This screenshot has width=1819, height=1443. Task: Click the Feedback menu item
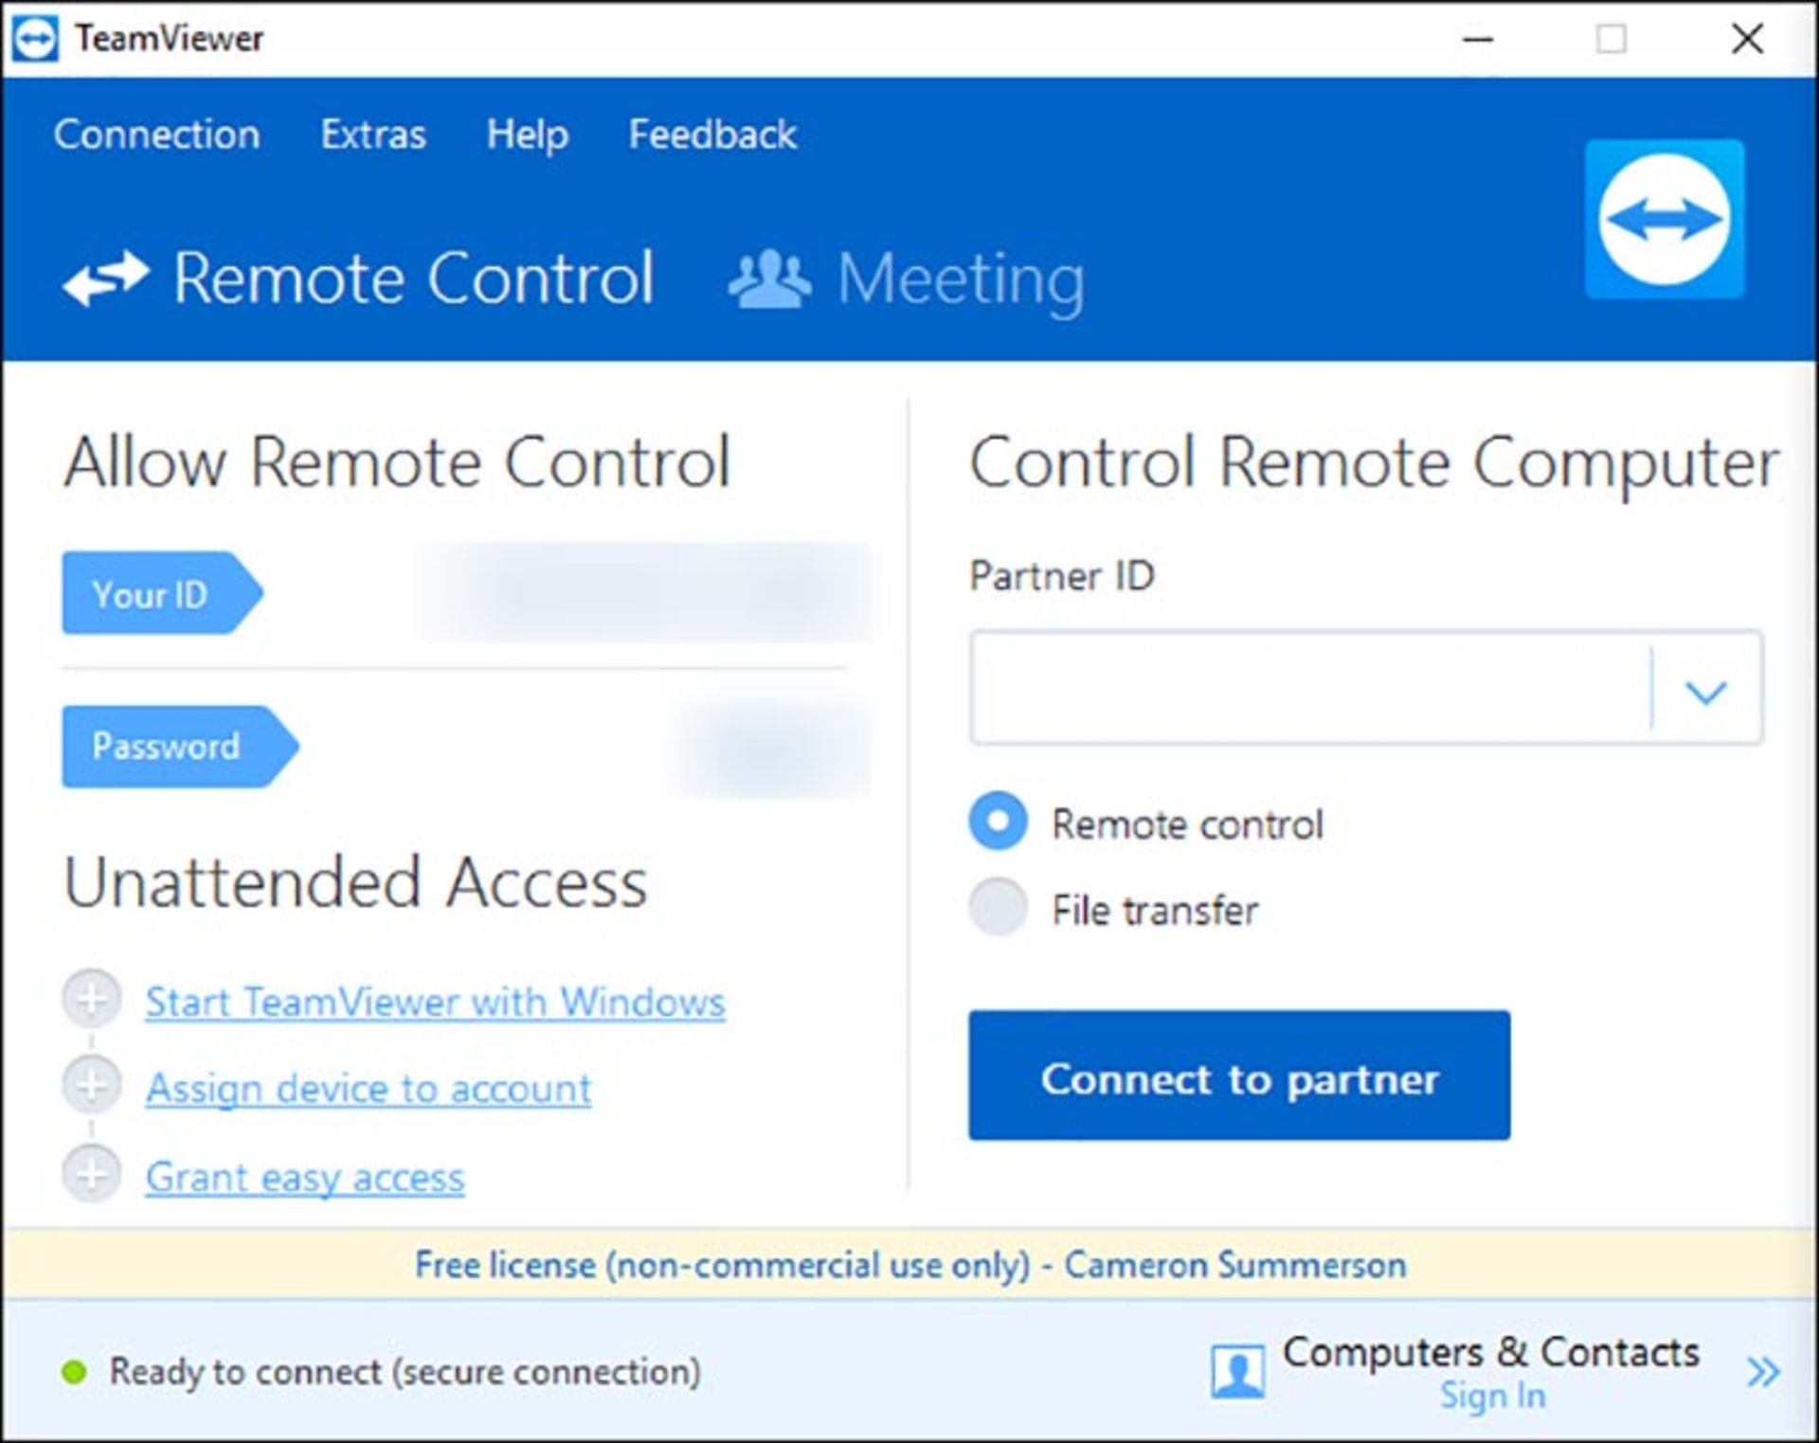pos(712,135)
